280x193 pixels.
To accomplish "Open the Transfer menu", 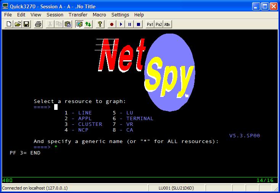I will (x=78, y=14).
